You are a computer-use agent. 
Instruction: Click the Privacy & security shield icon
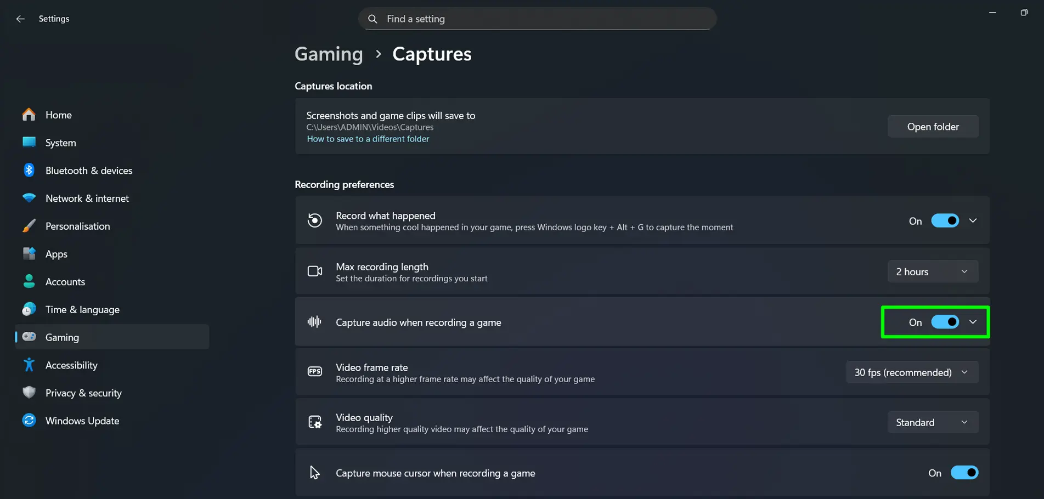click(x=28, y=393)
